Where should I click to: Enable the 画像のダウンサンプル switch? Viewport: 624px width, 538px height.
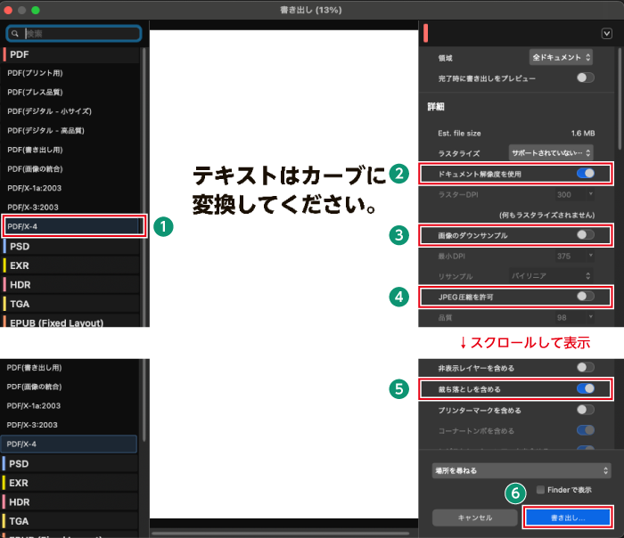[585, 235]
